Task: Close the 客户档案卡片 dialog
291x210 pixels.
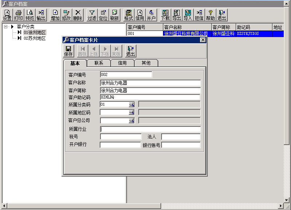Action: (x=203, y=40)
